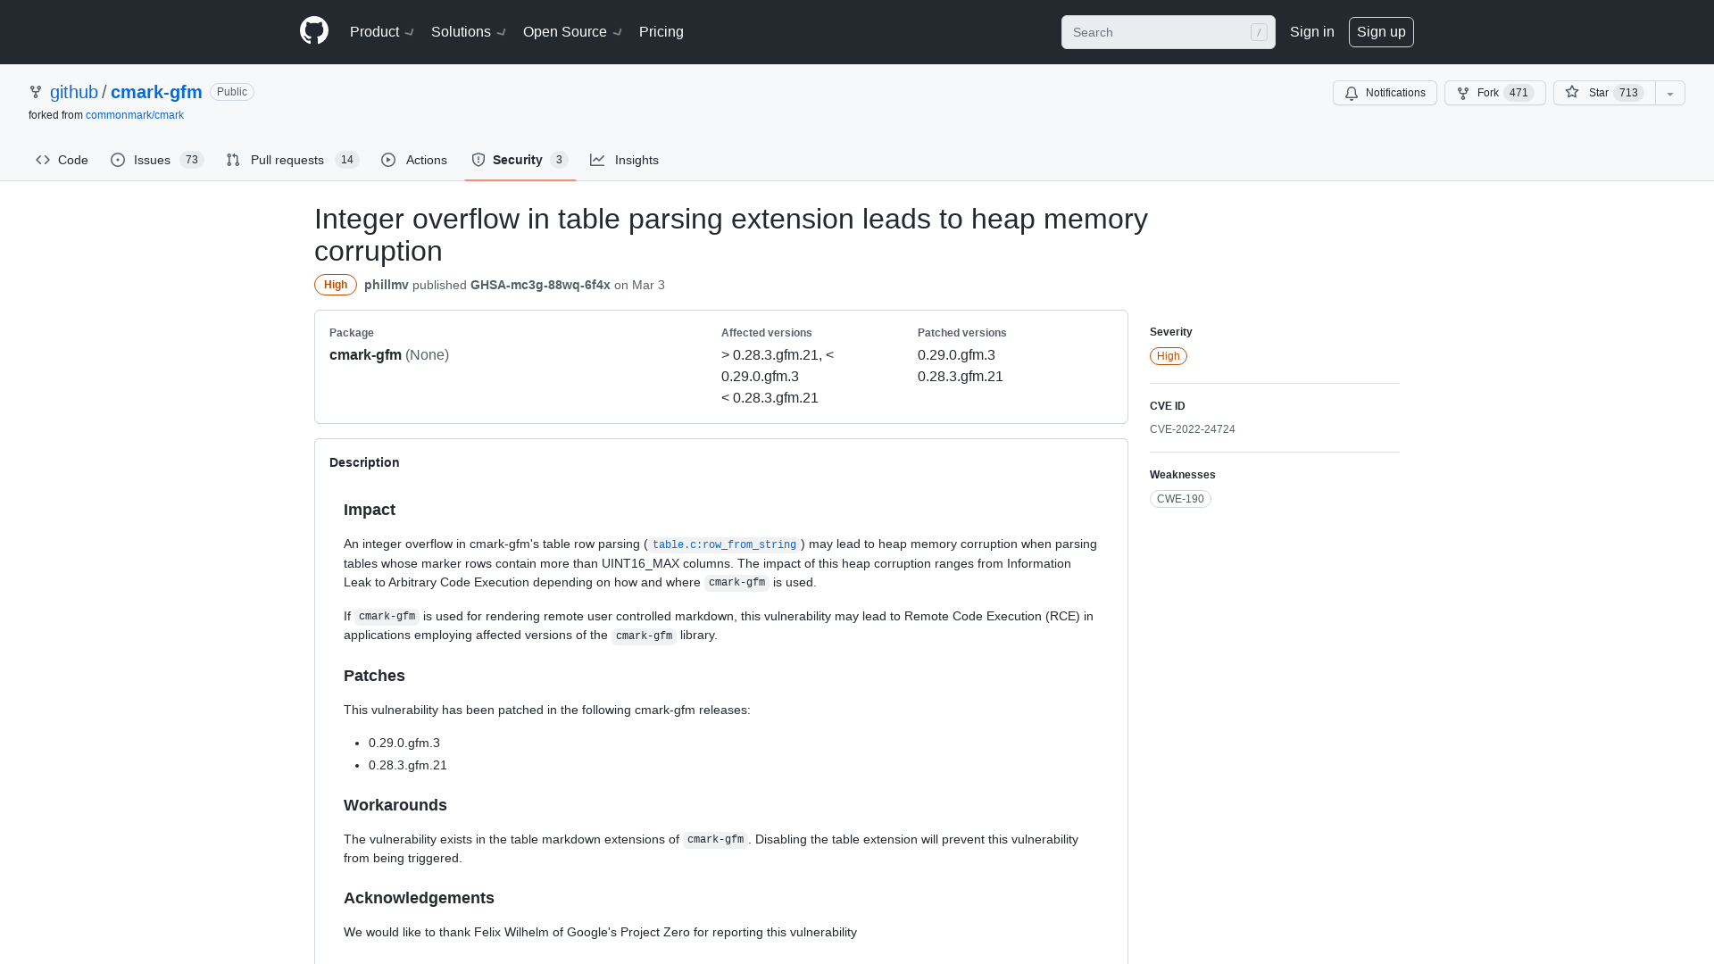
Task: Click the Actions play icon
Action: (x=388, y=160)
